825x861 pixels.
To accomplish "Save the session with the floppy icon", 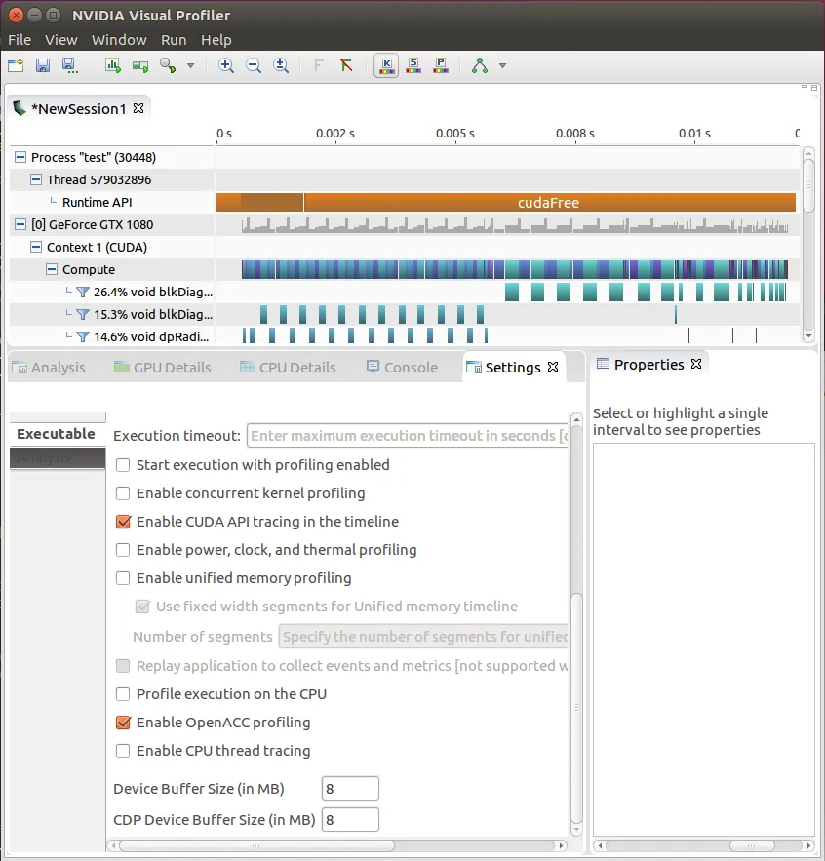I will click(43, 66).
